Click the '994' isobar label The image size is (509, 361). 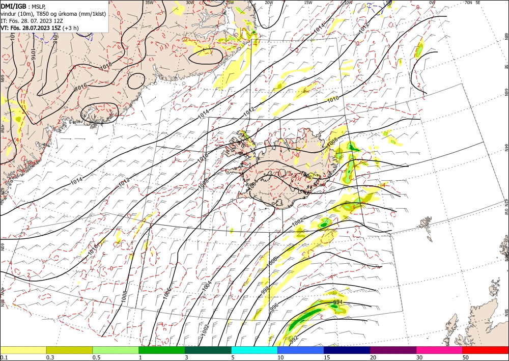[x=338, y=302]
